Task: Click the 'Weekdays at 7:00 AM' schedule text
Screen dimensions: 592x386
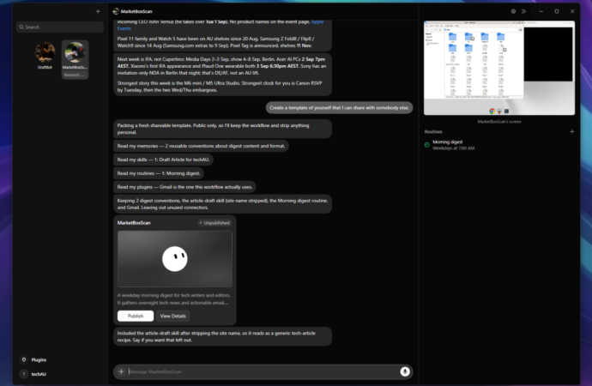Action: [x=454, y=148]
